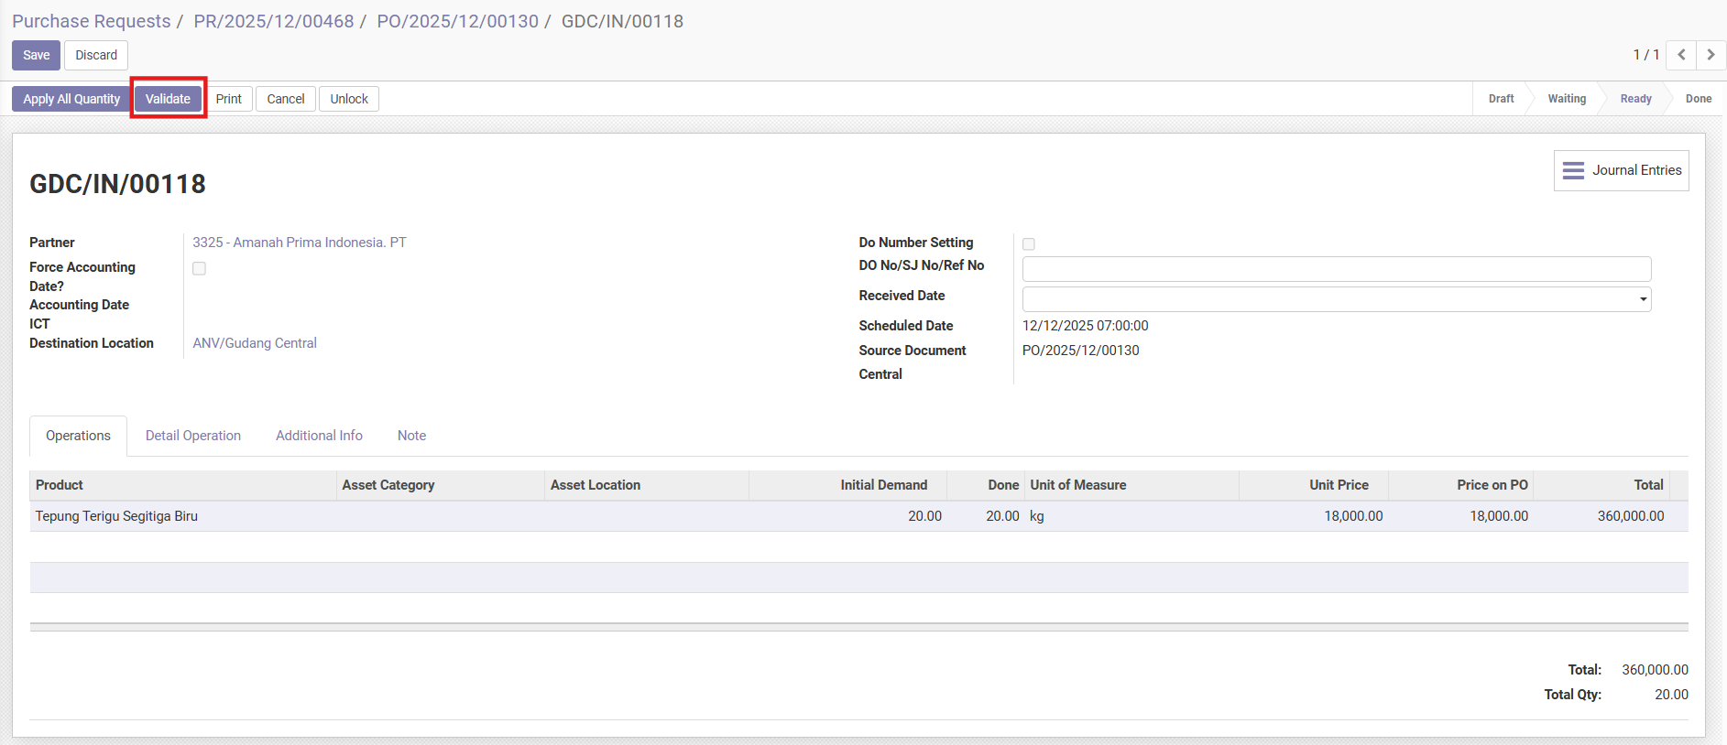Viewport: 1727px width, 745px height.
Task: Discard the current changes
Action: tap(96, 55)
